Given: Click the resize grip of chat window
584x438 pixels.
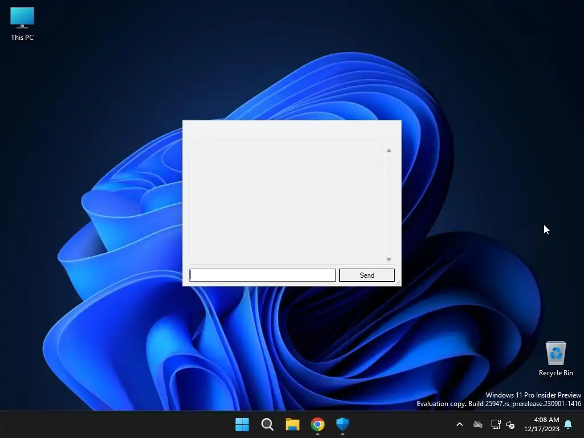Looking at the screenshot, I should click(398, 283).
